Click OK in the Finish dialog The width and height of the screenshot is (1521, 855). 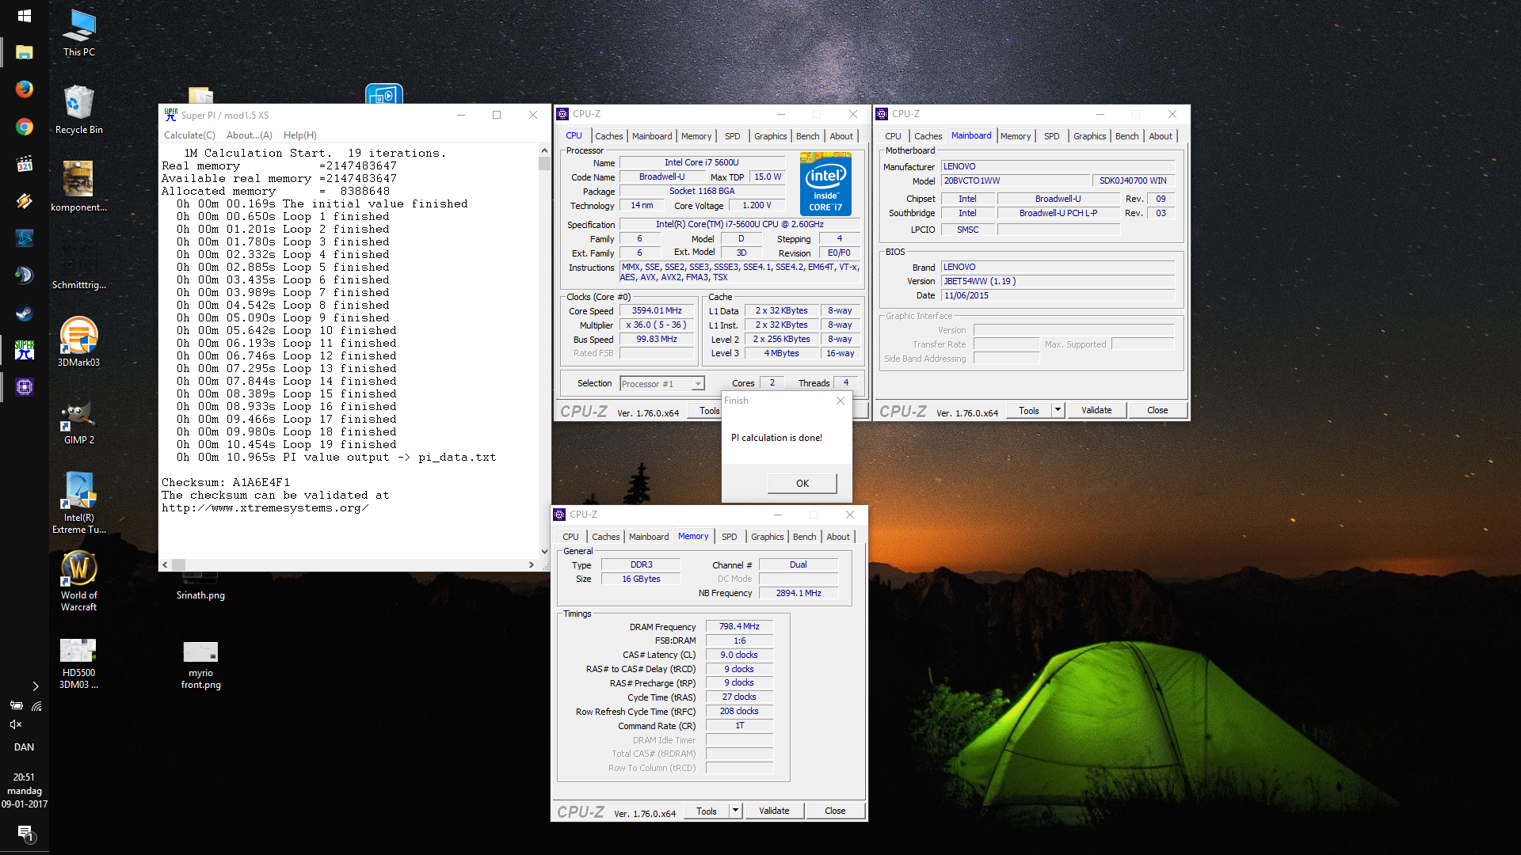(x=802, y=483)
